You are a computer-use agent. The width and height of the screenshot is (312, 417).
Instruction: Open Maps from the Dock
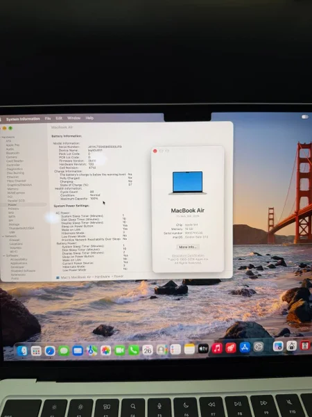(x=92, y=351)
